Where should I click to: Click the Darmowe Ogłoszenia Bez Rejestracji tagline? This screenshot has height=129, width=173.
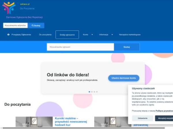tap(24, 17)
